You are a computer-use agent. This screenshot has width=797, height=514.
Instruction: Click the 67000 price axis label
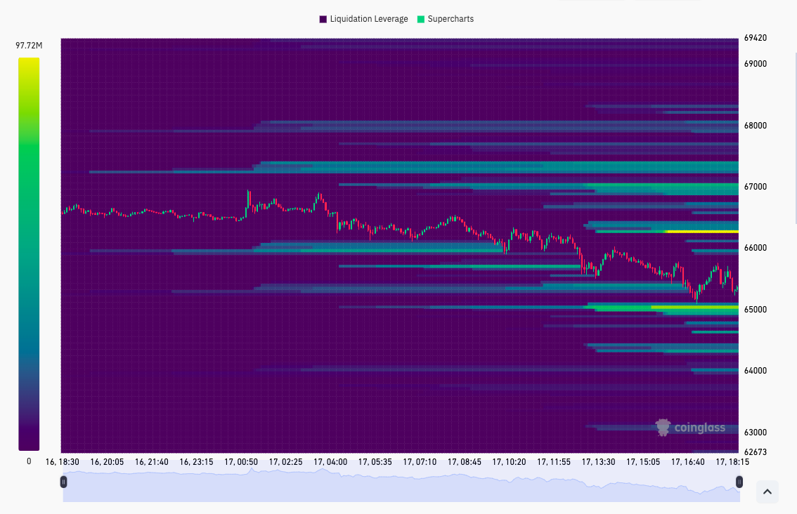coord(756,187)
